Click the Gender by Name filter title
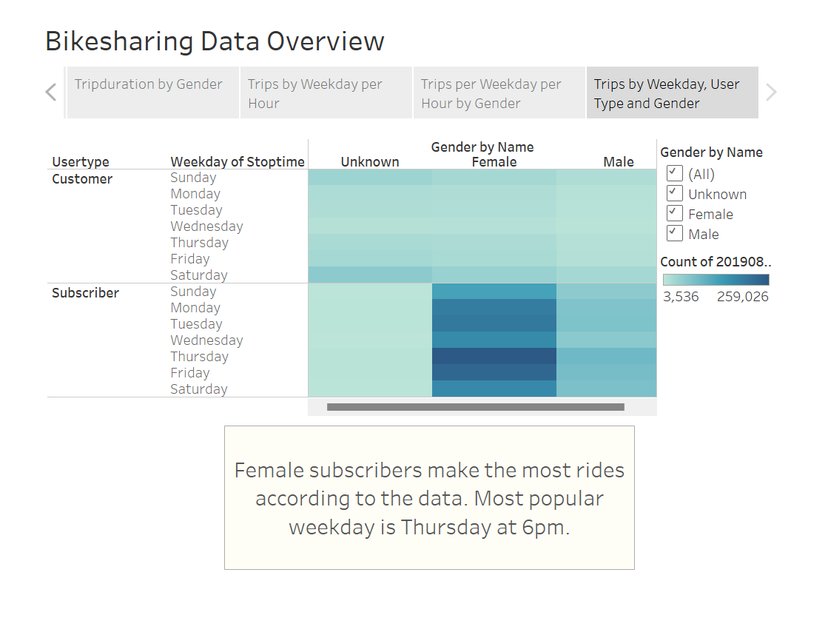This screenshot has height=635, width=828. [711, 152]
